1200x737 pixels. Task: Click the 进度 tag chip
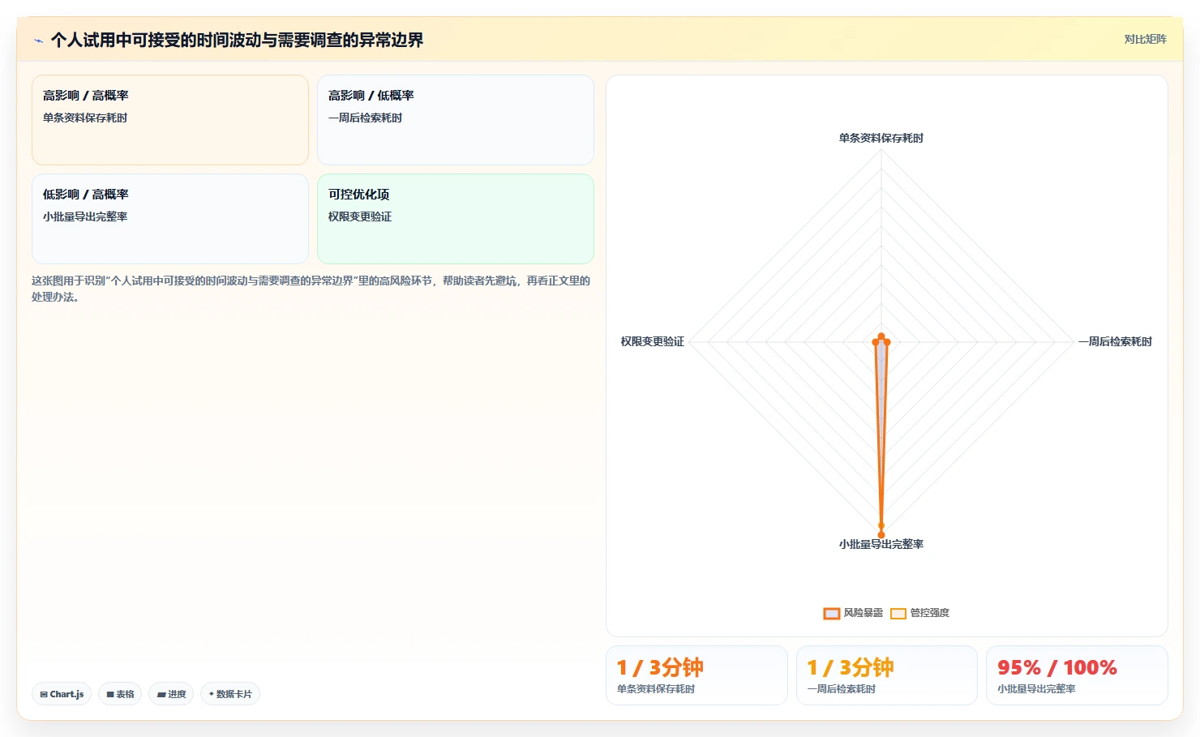pos(171,694)
